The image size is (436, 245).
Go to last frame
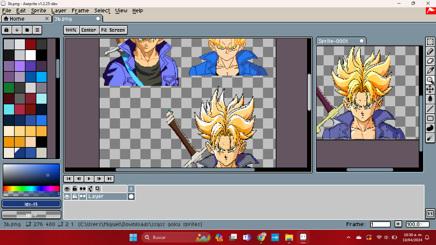click(x=109, y=179)
